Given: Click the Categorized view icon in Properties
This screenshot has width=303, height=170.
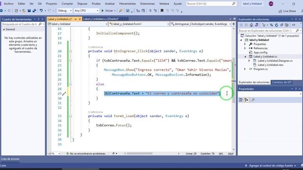Looking at the screenshot, I should tap(241, 100).
